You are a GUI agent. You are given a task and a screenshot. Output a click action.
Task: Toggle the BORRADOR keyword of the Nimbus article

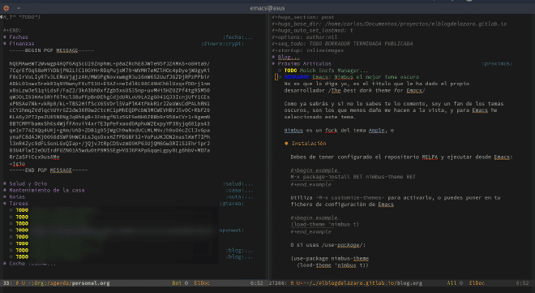tap(297, 77)
